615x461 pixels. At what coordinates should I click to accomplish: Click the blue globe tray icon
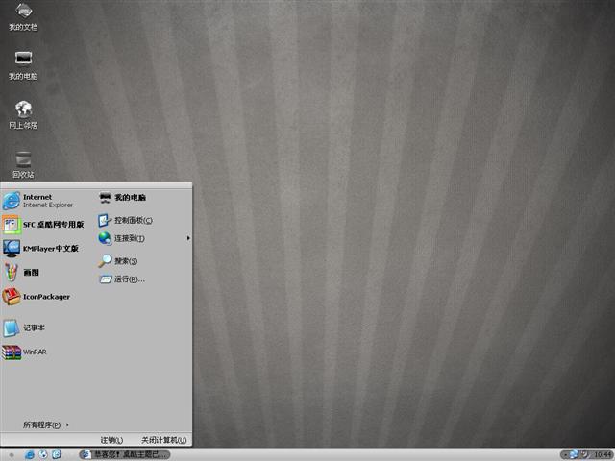(574, 454)
